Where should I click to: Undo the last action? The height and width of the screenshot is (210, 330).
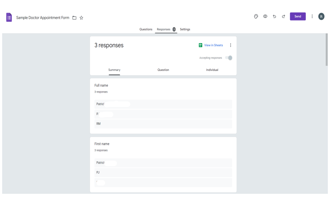point(274,16)
